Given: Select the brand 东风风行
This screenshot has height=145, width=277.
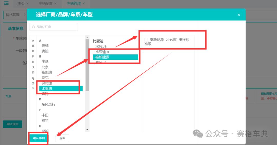Looking at the screenshot, I should [x=48, y=104].
